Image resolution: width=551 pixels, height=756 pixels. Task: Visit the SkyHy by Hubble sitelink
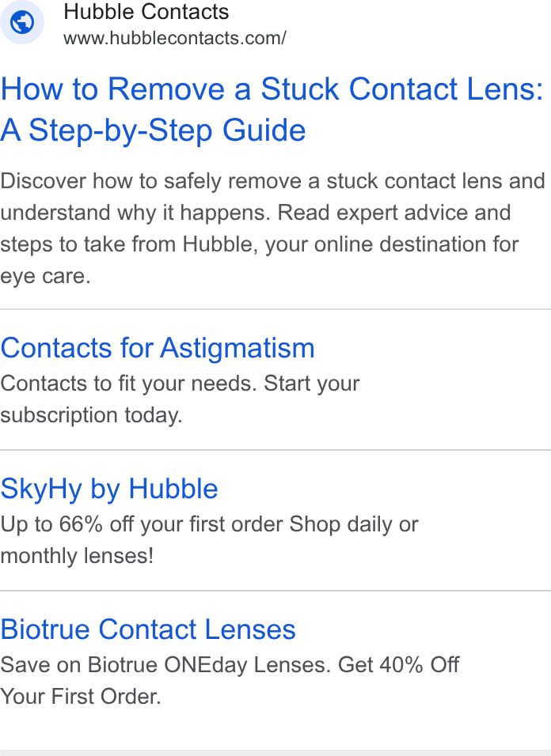point(109,489)
